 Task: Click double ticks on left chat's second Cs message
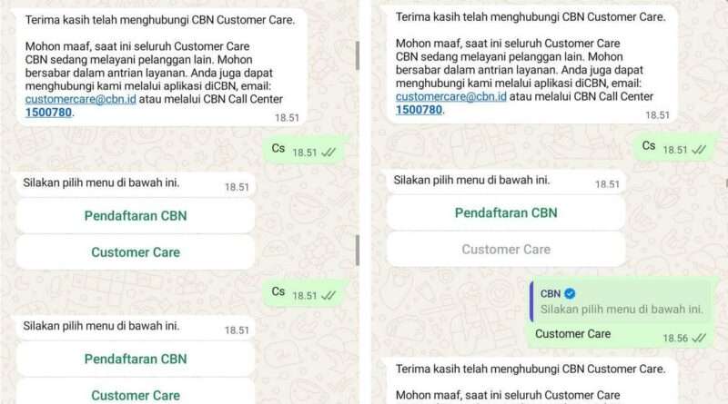(329, 296)
